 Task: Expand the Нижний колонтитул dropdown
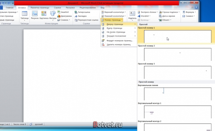pos(114,16)
